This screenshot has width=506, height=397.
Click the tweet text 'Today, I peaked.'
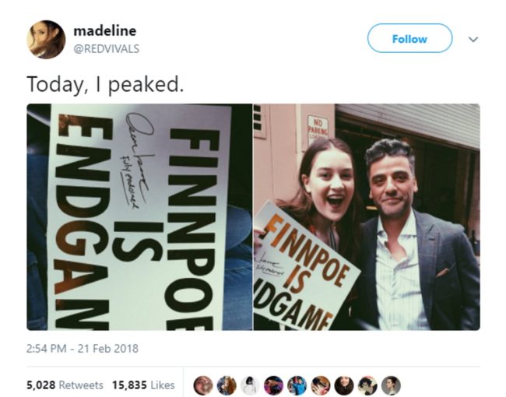point(105,85)
